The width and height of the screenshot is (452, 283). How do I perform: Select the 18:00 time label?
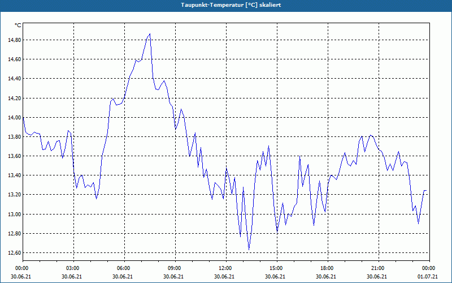pos(328,268)
